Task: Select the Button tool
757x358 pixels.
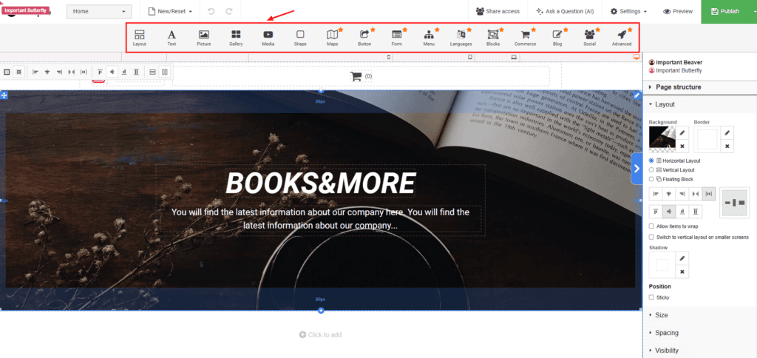Action: (x=364, y=38)
